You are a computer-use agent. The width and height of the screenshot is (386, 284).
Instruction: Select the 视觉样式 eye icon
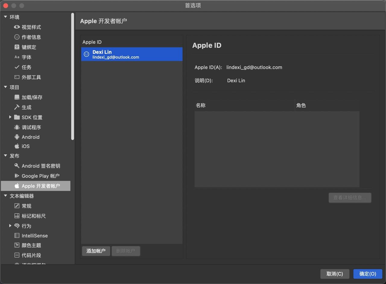17,27
